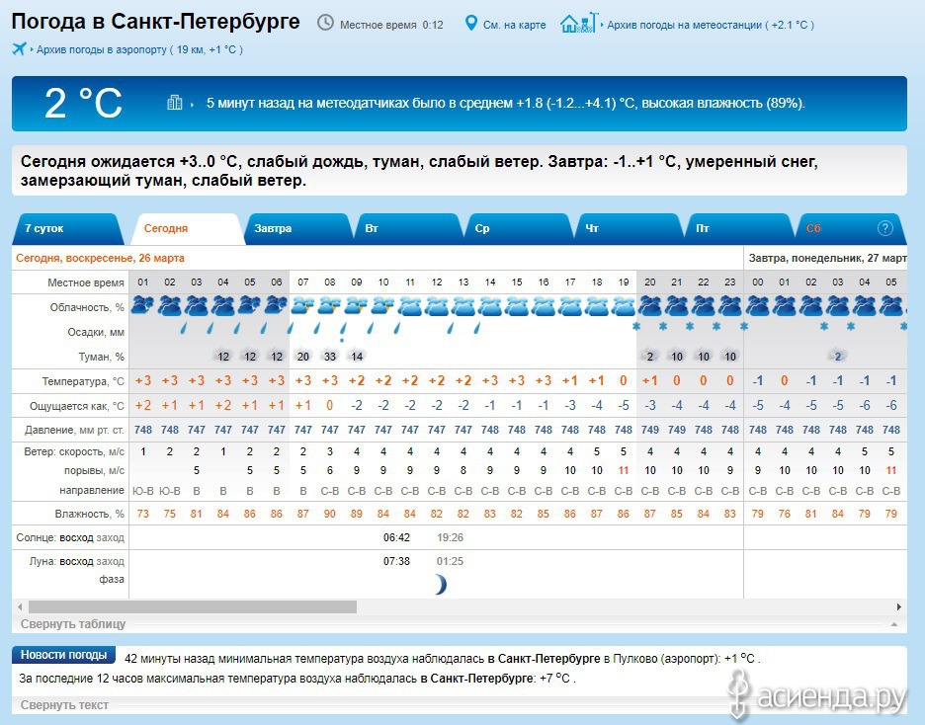The width and height of the screenshot is (925, 725).
Task: Click the airplane airport archive icon
Action: [19, 49]
